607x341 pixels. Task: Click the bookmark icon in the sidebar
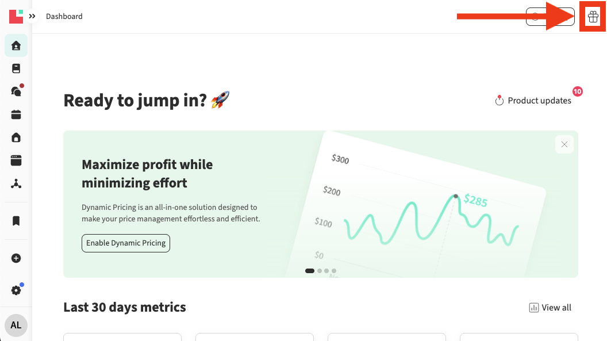pyautogui.click(x=16, y=221)
